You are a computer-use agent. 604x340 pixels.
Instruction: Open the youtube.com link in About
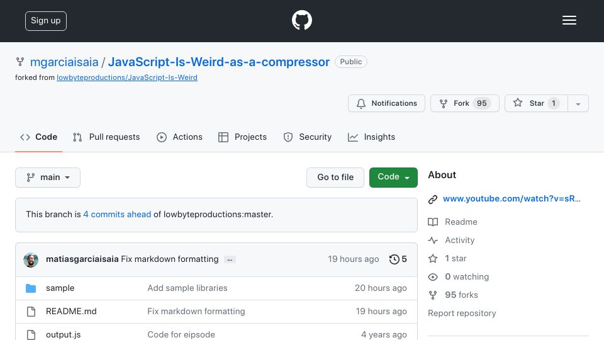[512, 198]
